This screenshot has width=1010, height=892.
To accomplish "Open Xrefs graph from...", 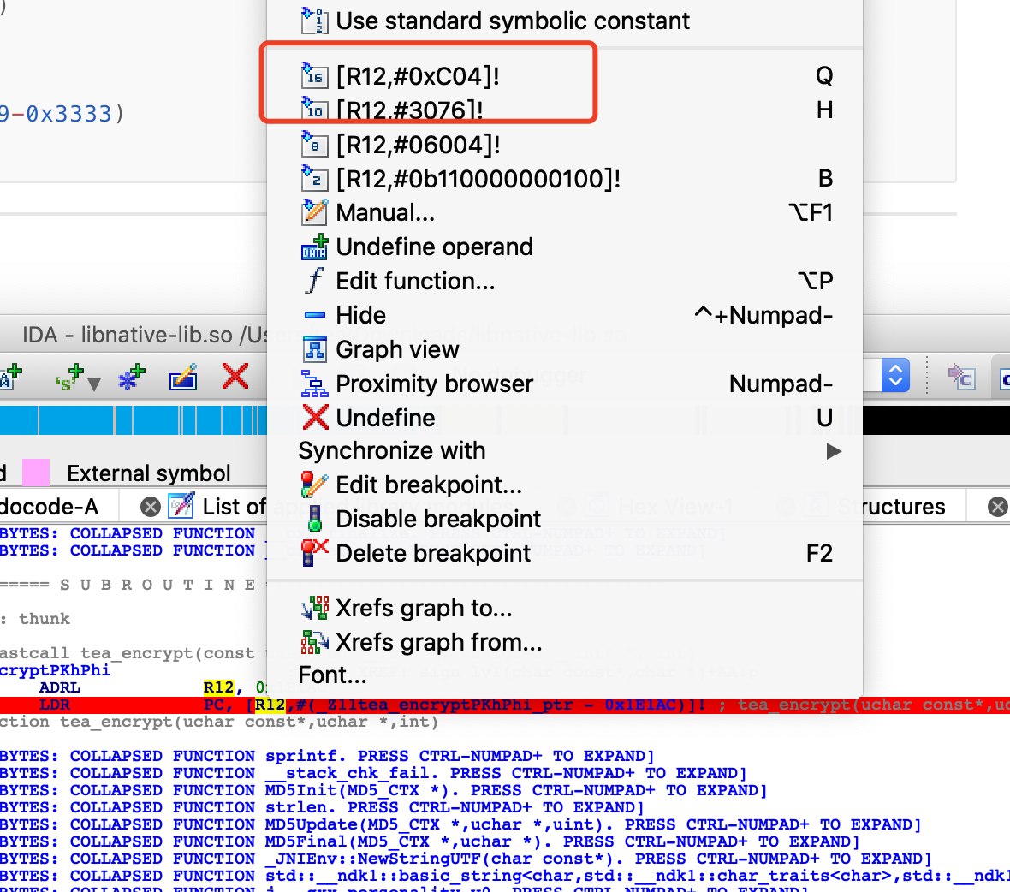I will click(x=564, y=642).
